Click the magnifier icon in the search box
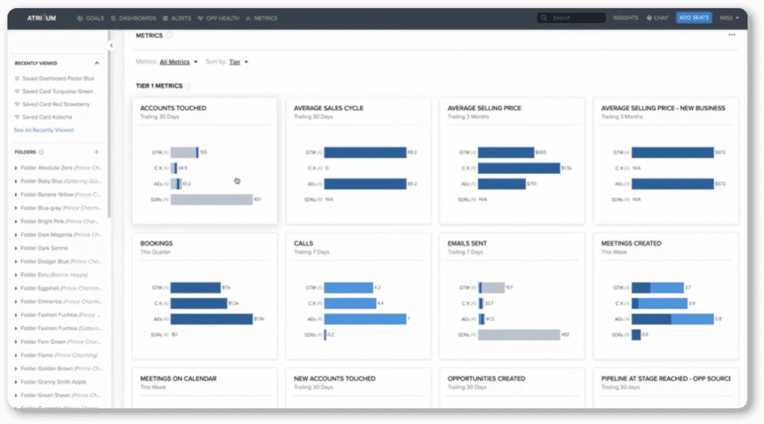Screen dimensions: 764x424 point(545,18)
